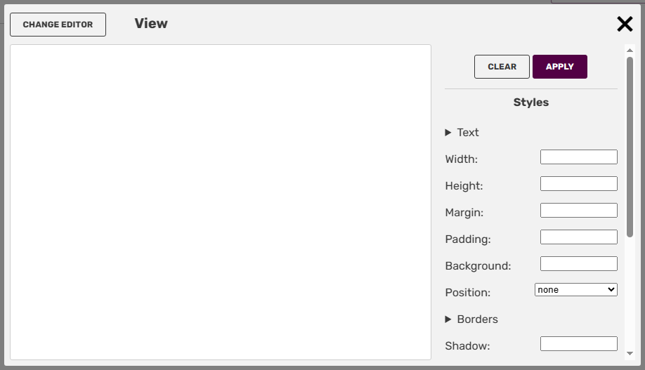
Task: Click the Padding input box
Action: (578, 237)
